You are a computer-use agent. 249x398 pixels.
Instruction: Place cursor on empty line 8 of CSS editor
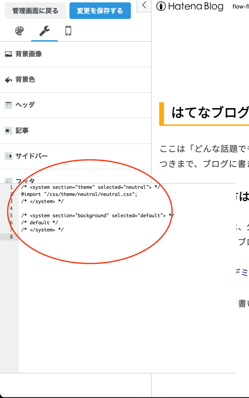(127, 237)
